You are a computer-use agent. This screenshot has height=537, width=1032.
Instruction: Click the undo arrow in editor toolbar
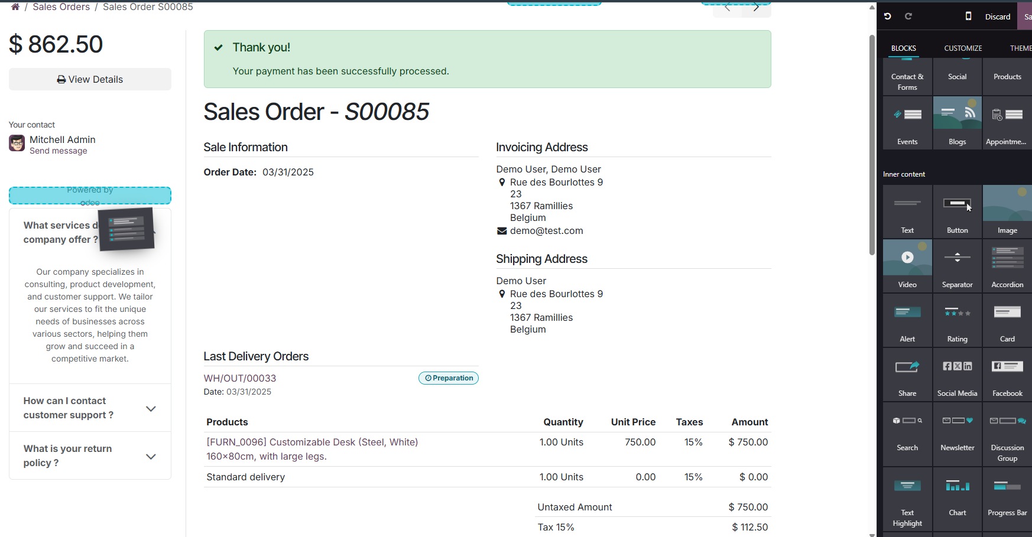click(x=888, y=17)
